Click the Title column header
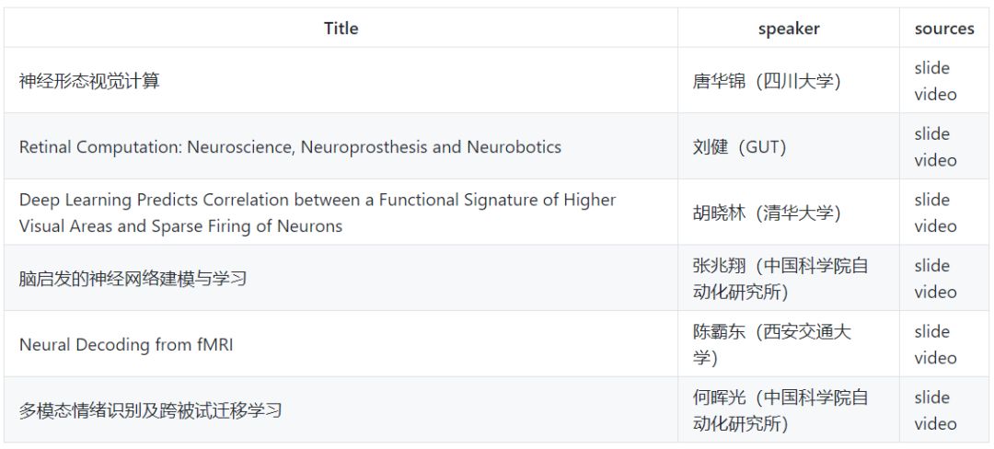This screenshot has height=449, width=994. [x=341, y=29]
